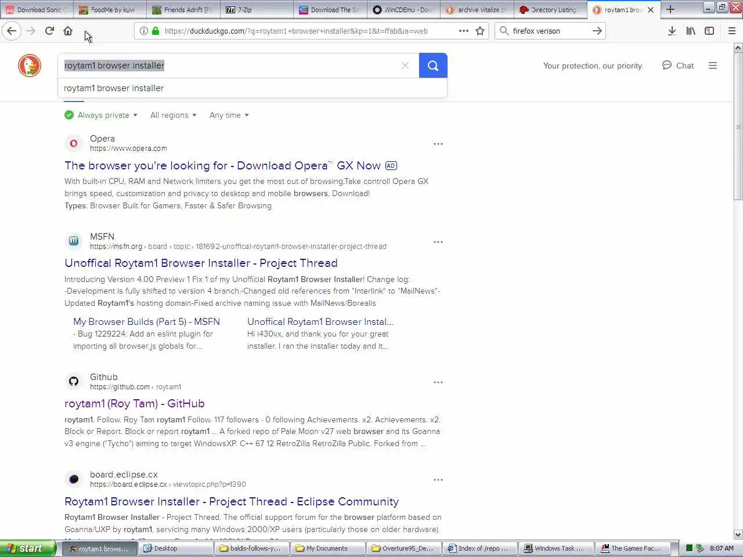Viewport: 743px width, 557px height.
Task: Open the downloads panel arrow icon
Action: pyautogui.click(x=672, y=31)
